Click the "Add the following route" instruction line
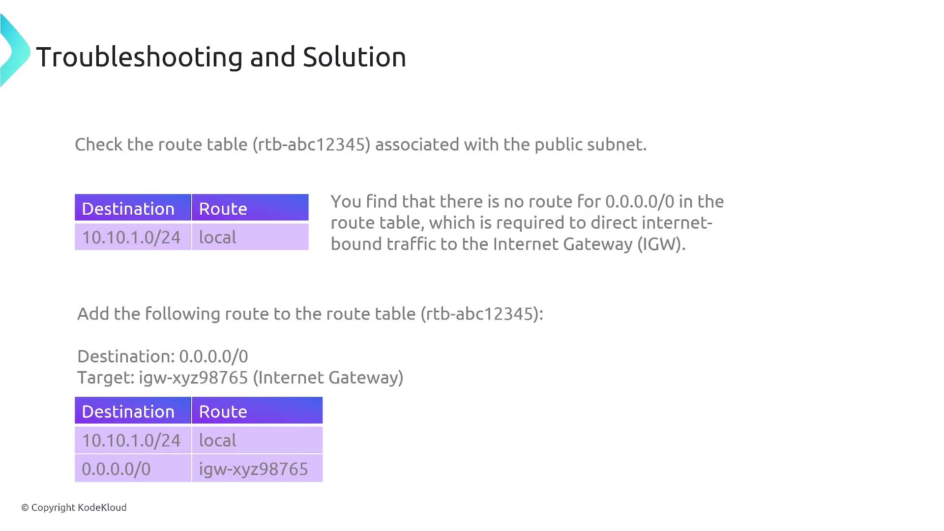 [x=310, y=314]
